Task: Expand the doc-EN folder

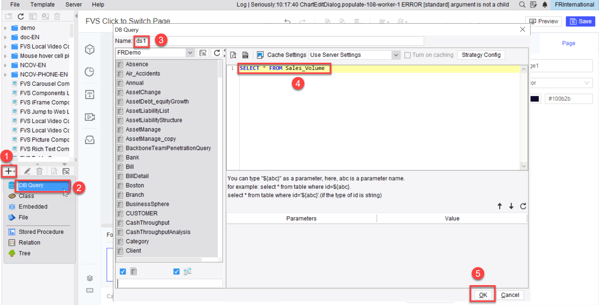Action: (x=5, y=37)
